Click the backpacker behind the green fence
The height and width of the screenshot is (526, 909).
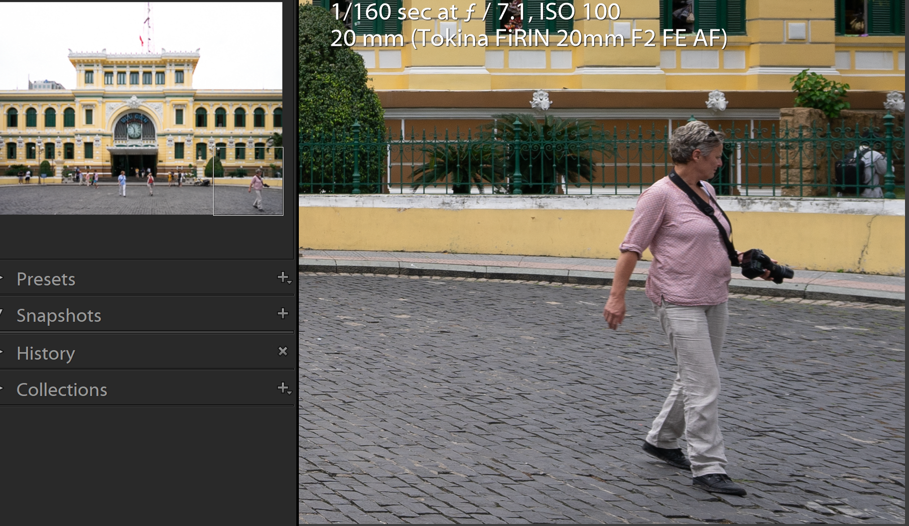[x=866, y=169]
